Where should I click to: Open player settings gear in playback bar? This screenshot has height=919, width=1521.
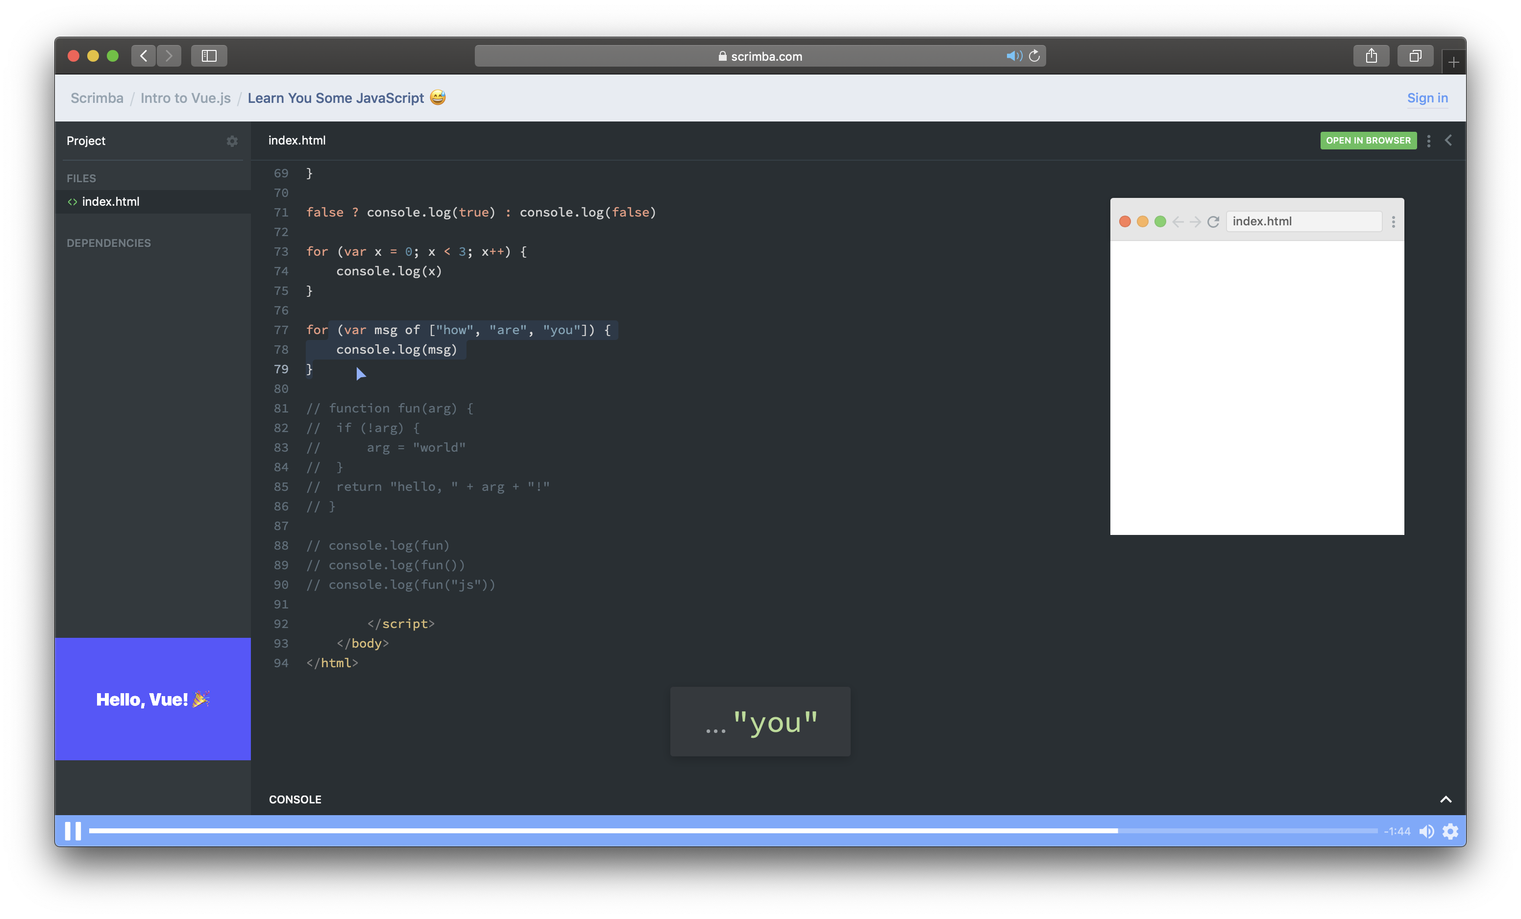click(x=1450, y=831)
